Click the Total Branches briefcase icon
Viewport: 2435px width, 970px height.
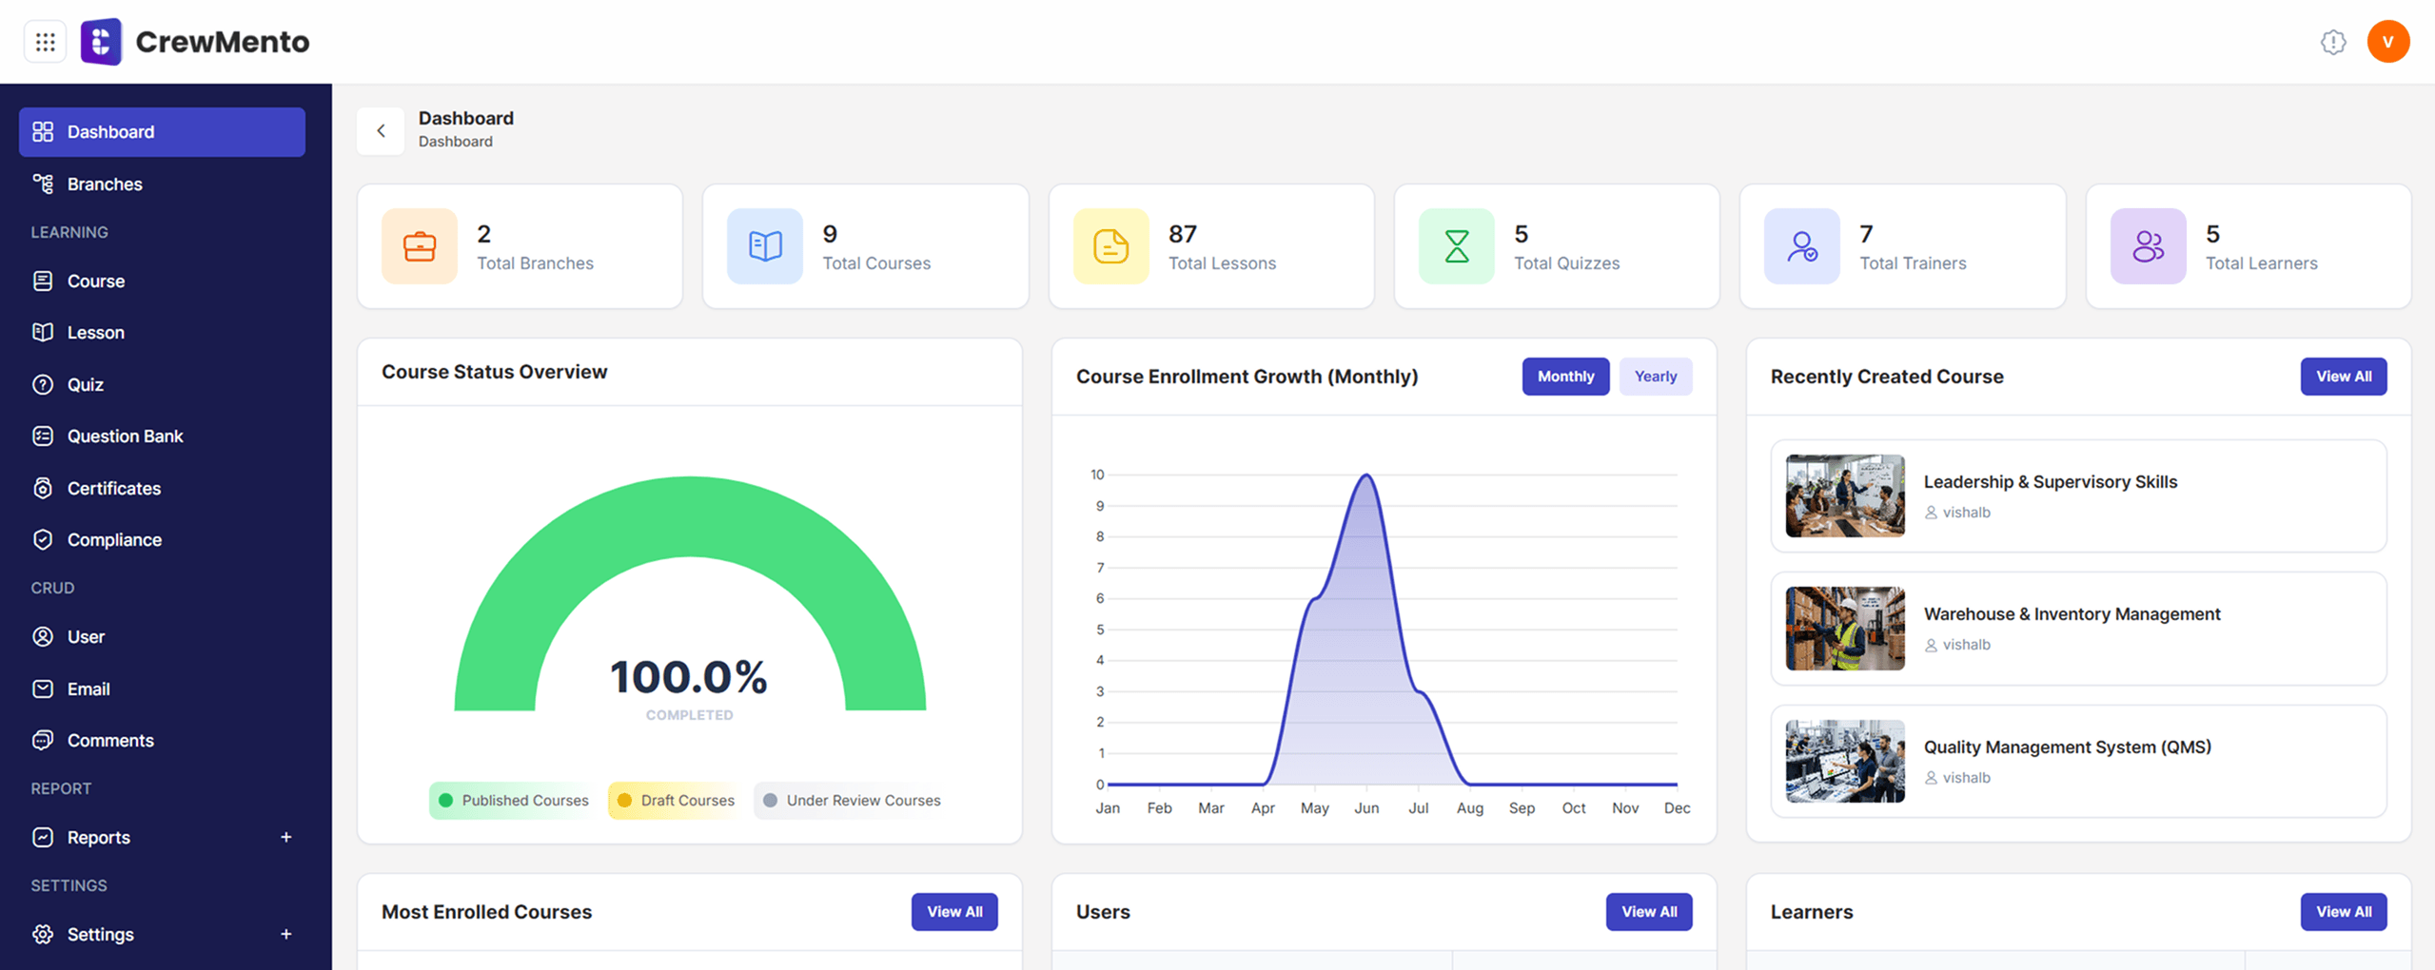pos(420,246)
